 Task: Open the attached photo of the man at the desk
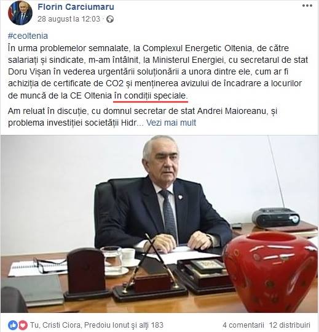pos(160,224)
